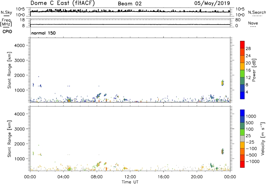
Task: Click the '3000' tick in velocity panel
Action: click(19, 129)
